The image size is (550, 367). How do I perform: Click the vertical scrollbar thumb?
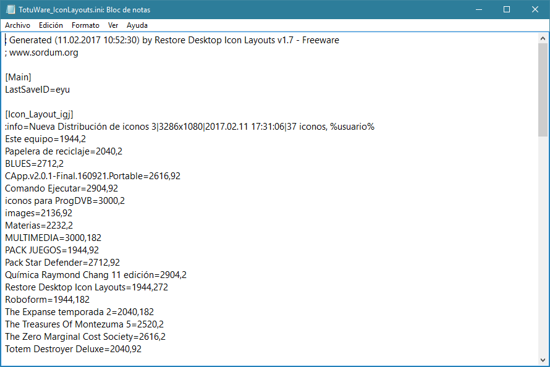(543, 90)
